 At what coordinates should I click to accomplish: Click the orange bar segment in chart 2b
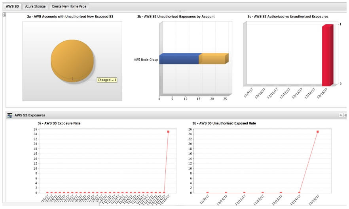[213, 59]
